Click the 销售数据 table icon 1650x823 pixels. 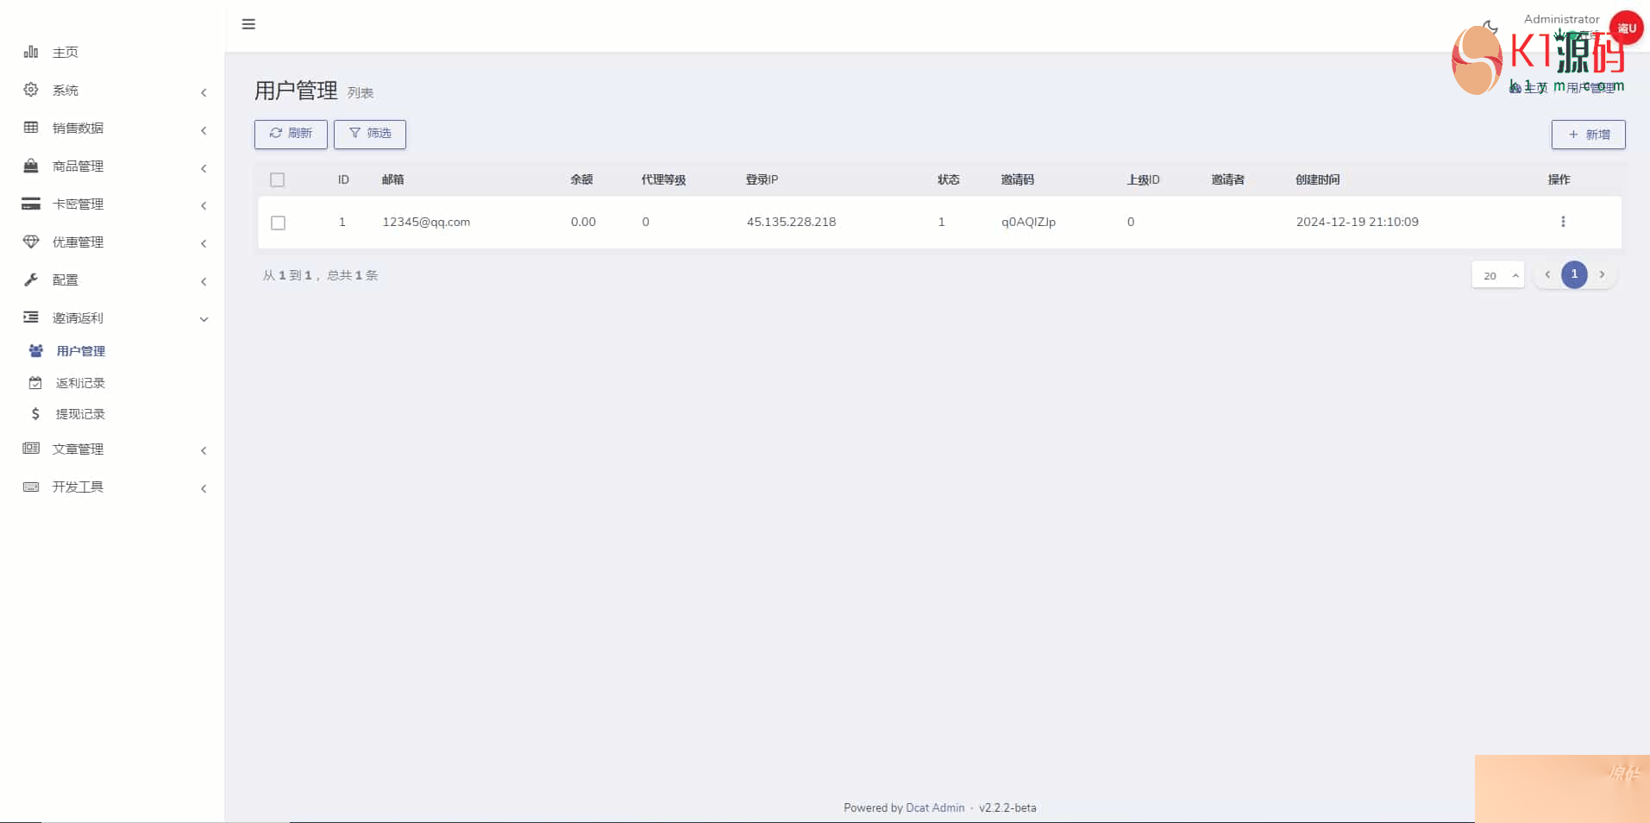point(31,128)
